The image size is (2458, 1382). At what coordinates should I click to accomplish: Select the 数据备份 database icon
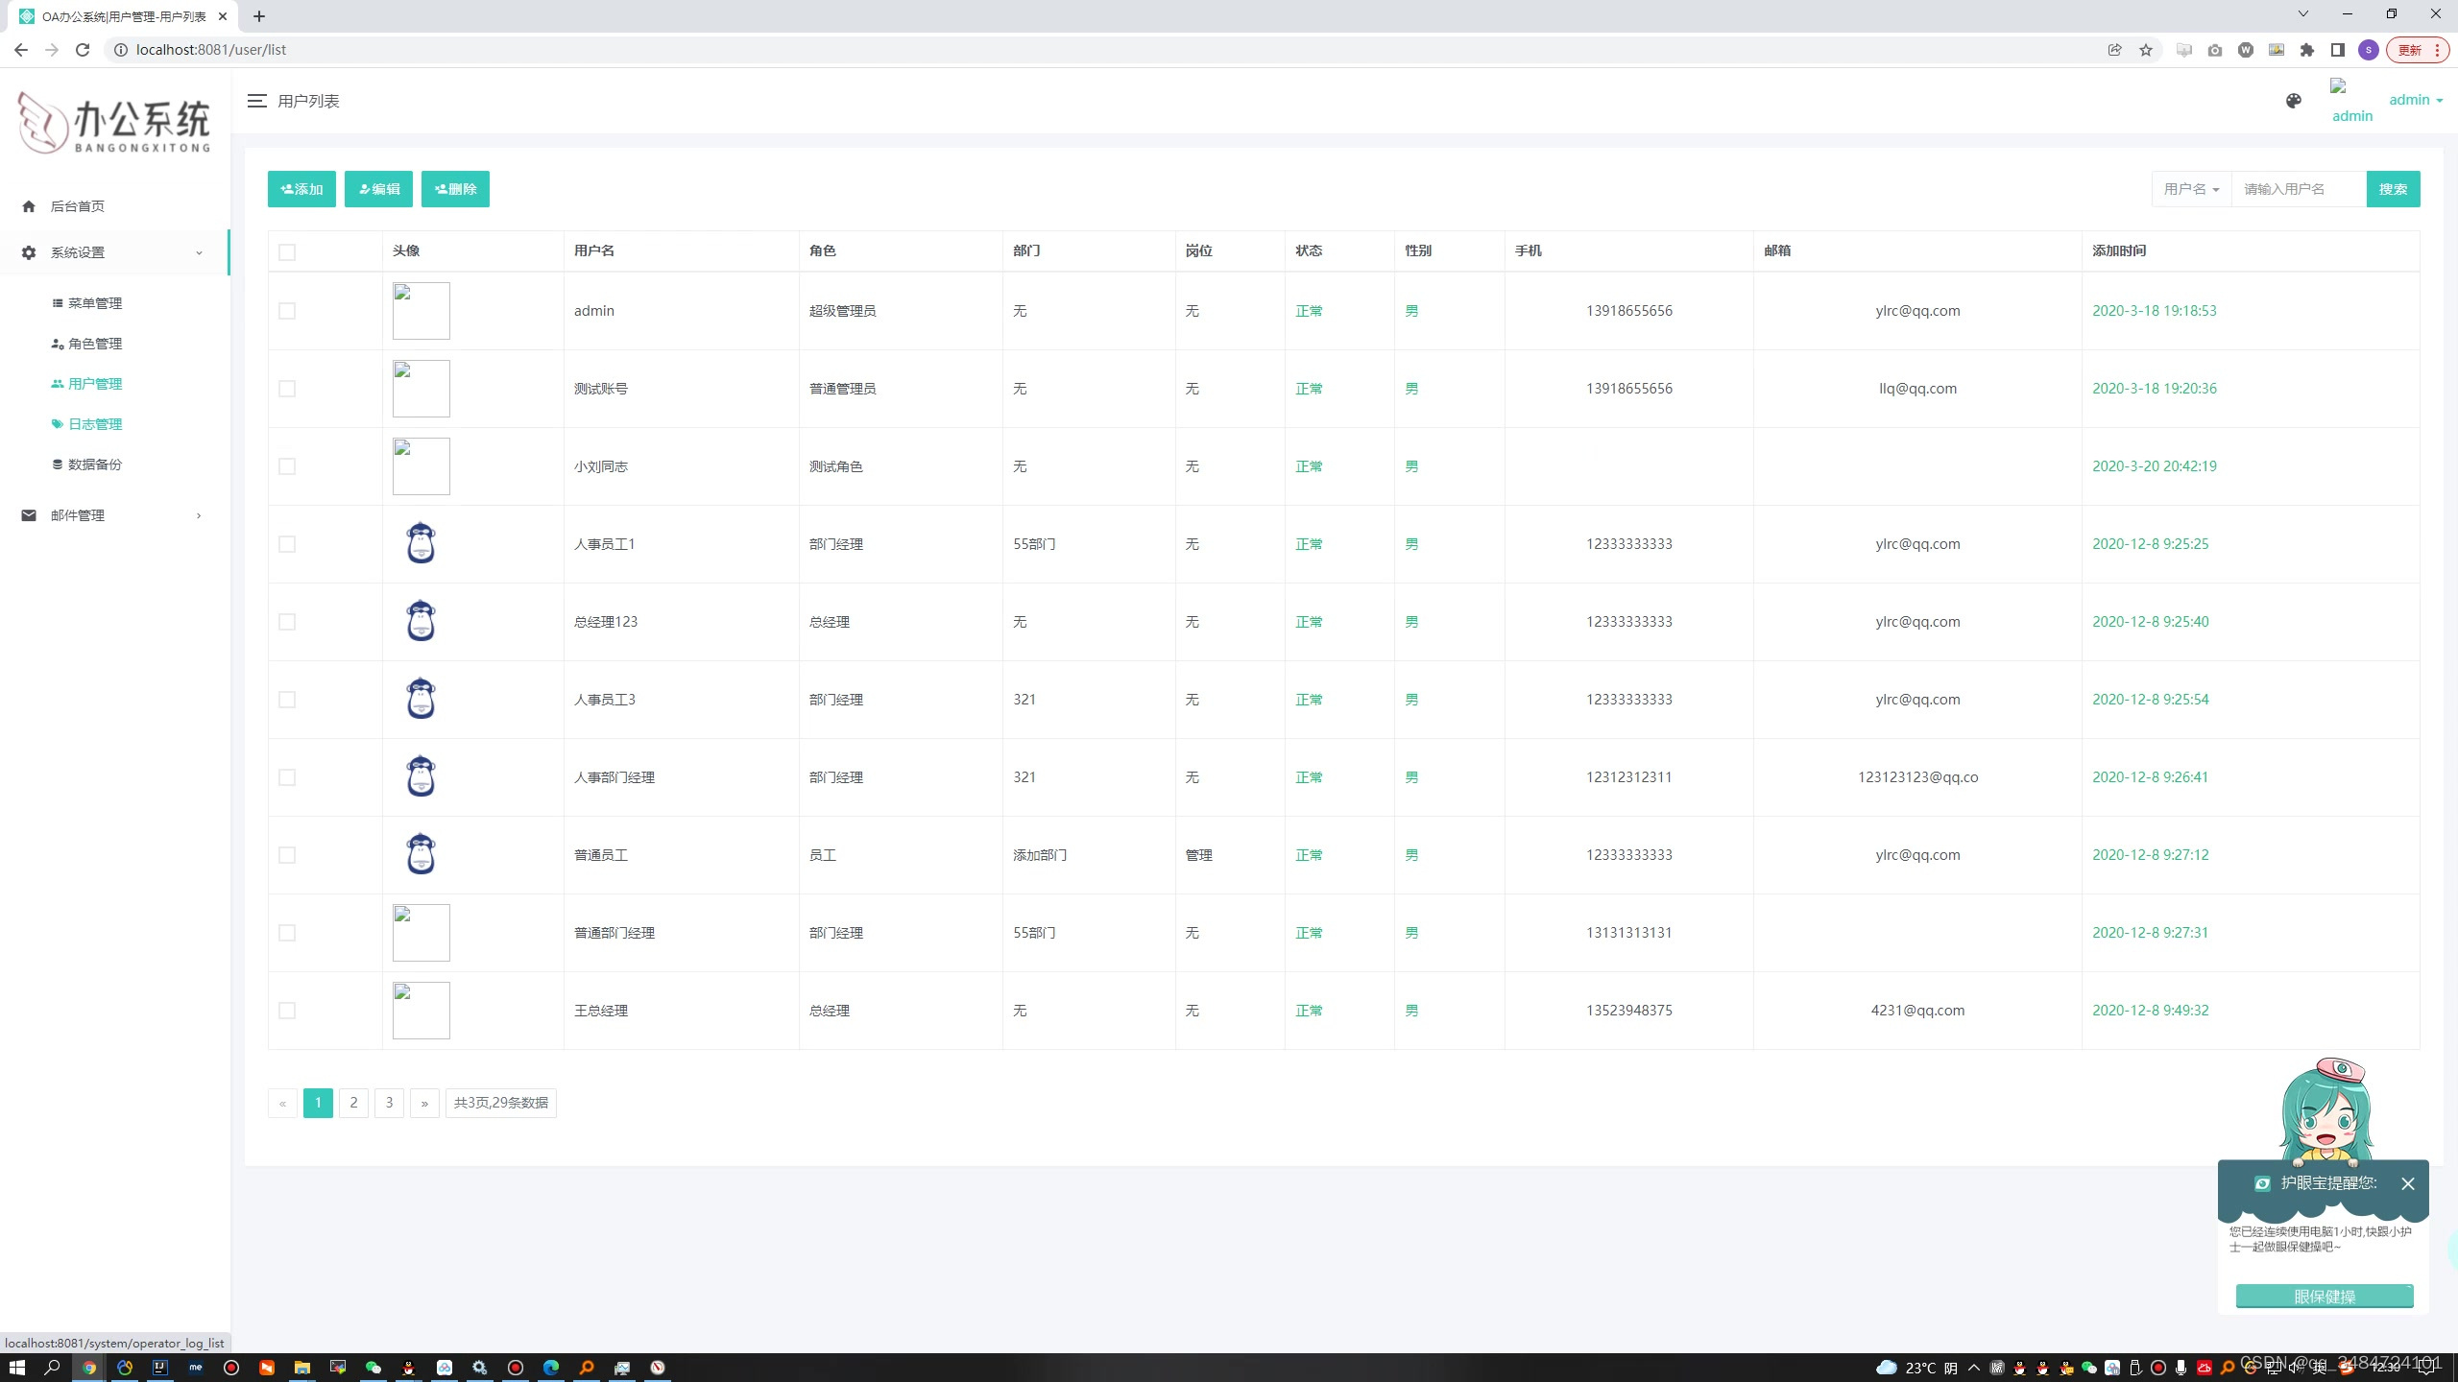[56, 464]
